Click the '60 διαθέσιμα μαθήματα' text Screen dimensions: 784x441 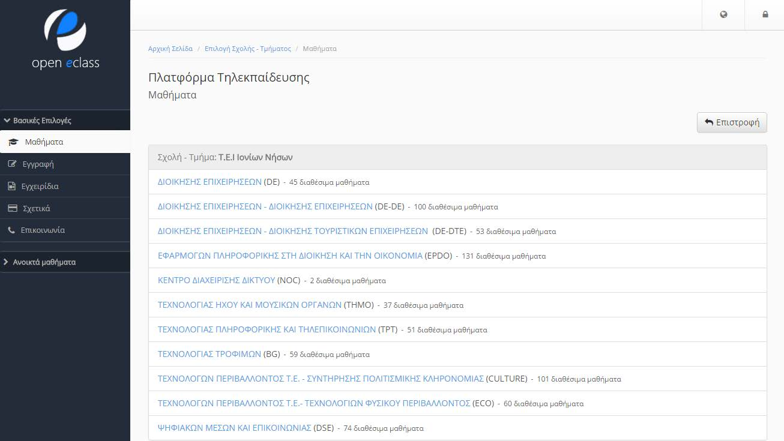544,404
